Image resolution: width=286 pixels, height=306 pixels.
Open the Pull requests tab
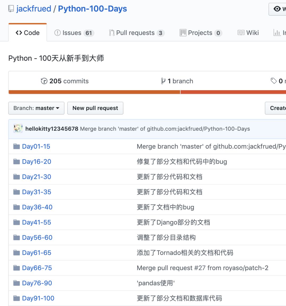(137, 33)
